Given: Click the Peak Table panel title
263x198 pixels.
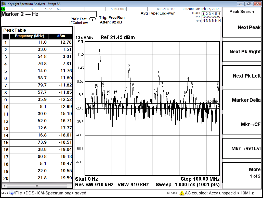Looking at the screenshot, I should (15, 30).
